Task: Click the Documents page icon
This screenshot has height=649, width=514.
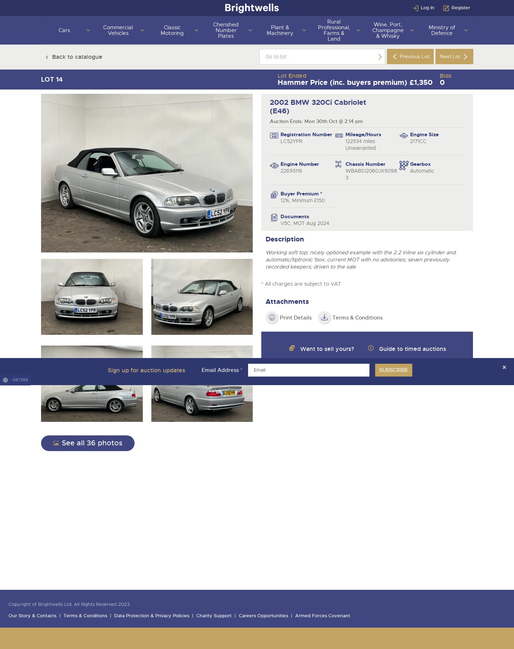Action: [x=274, y=218]
